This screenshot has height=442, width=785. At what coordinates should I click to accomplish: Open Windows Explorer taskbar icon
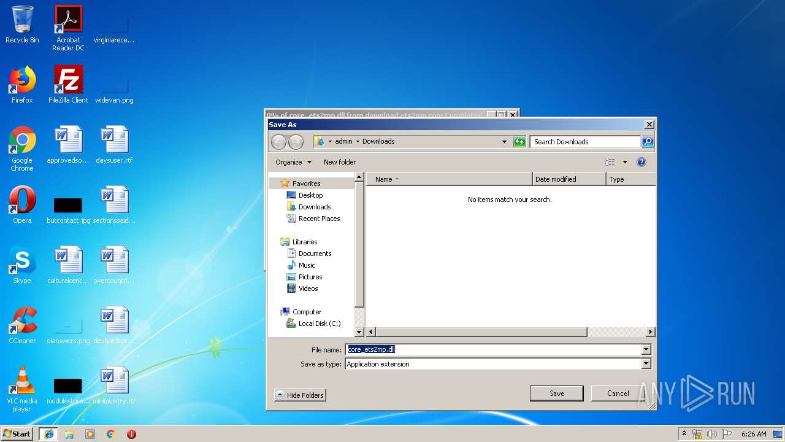tap(69, 434)
